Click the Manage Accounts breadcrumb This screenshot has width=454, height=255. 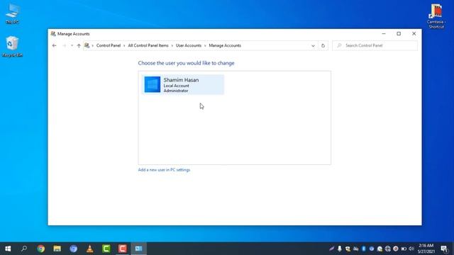(x=225, y=45)
